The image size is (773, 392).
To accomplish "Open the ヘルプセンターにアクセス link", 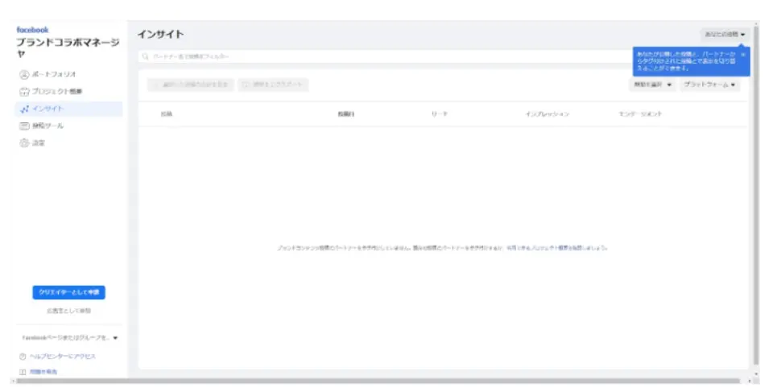I will 63,357.
